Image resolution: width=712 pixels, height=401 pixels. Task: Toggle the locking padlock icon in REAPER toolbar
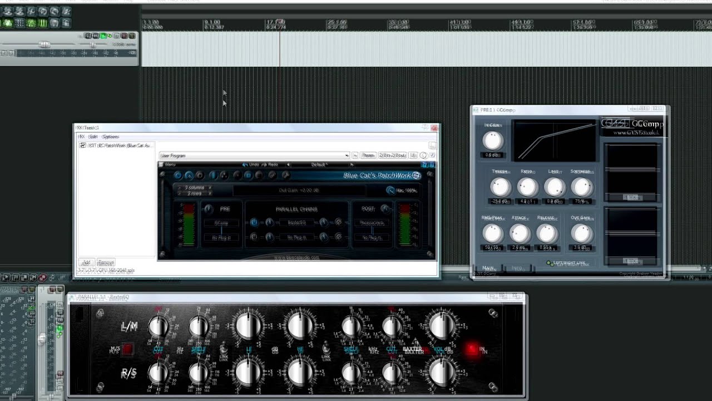click(x=66, y=23)
